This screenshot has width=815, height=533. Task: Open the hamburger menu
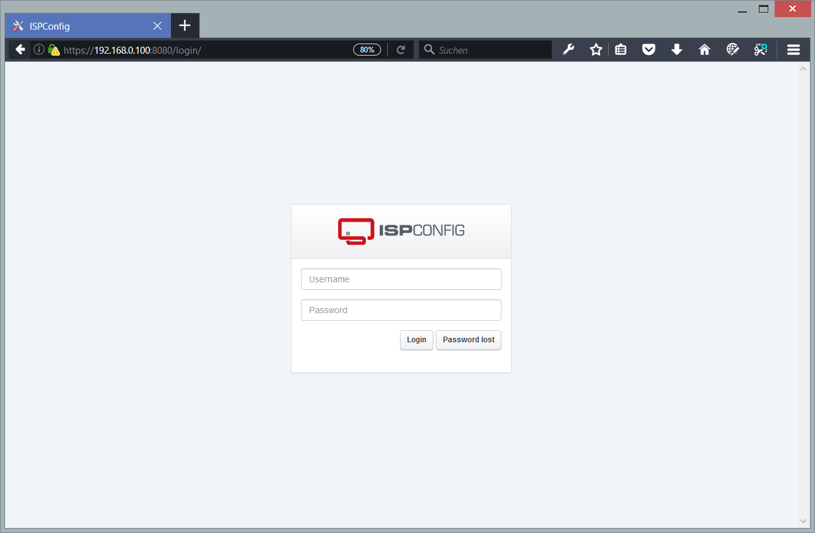point(794,50)
